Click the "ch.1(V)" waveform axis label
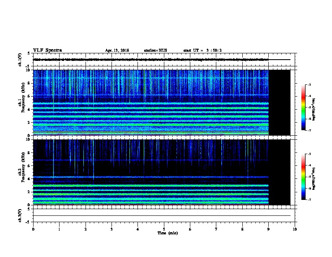This screenshot has width=332, height=257. coord(20,60)
